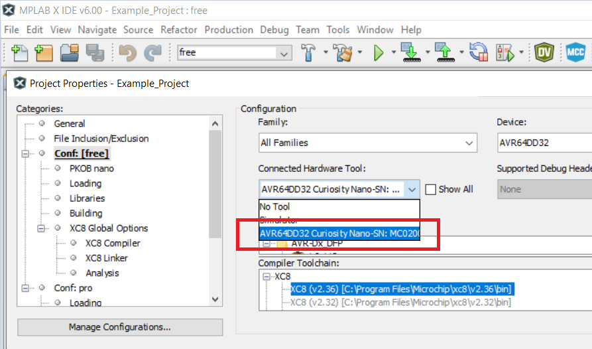Select the XC8 Compiler category
Image resolution: width=592 pixels, height=349 pixels.
coord(113,244)
